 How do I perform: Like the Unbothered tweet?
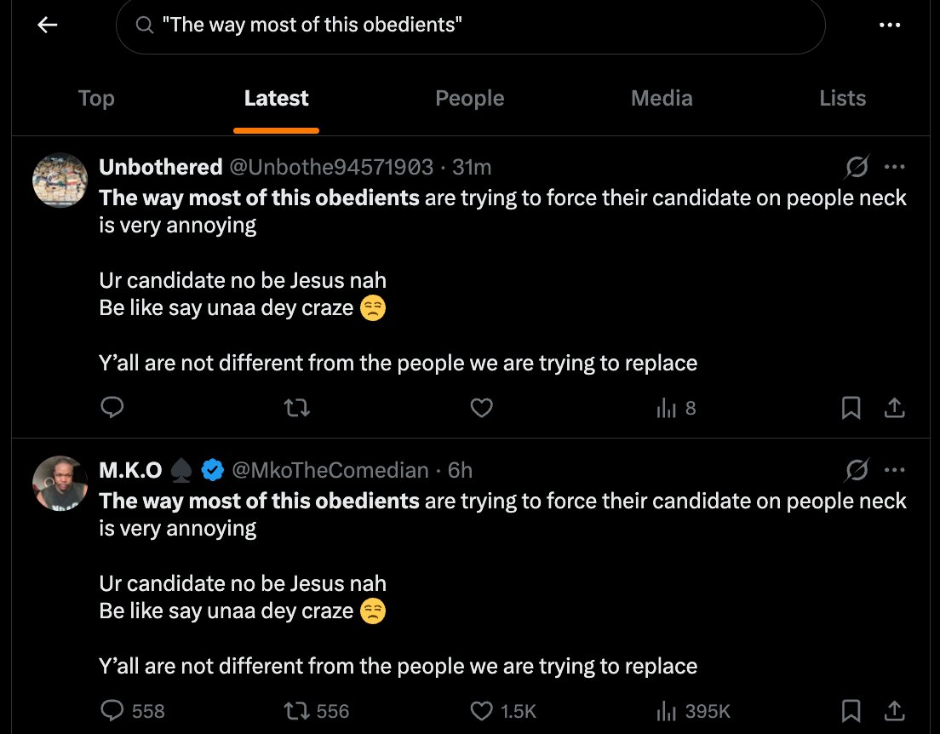coord(481,408)
